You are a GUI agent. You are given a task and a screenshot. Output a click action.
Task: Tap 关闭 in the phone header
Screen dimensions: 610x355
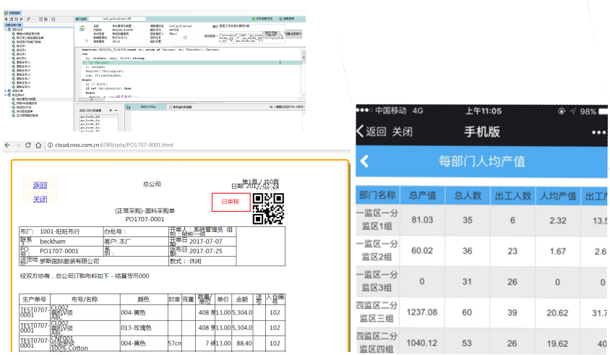[402, 132]
